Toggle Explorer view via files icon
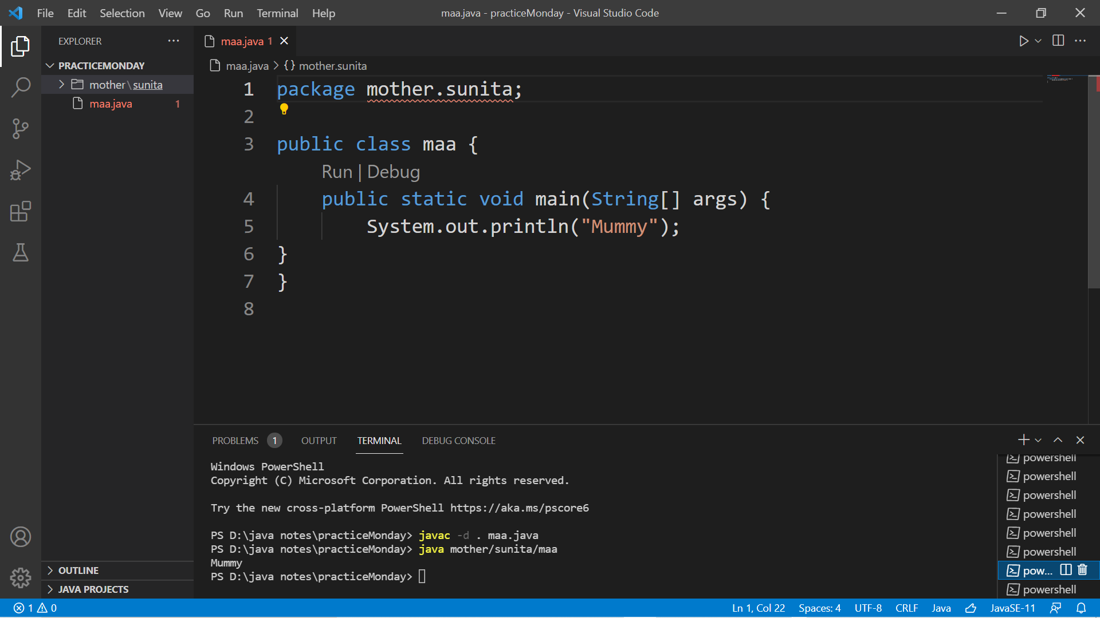The width and height of the screenshot is (1100, 618). coord(21,46)
